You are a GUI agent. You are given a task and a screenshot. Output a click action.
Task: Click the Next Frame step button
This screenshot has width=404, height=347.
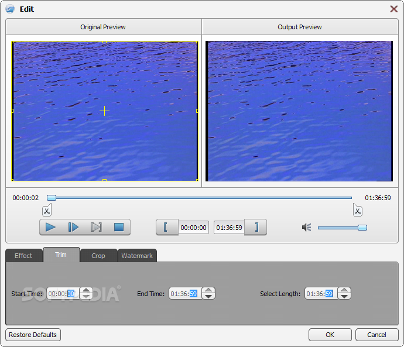pyautogui.click(x=73, y=227)
